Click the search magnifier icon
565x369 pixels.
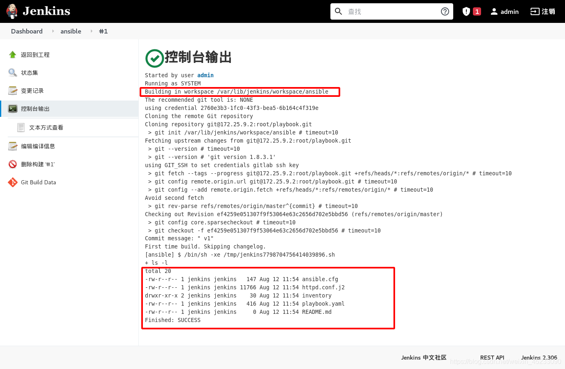[x=339, y=11]
